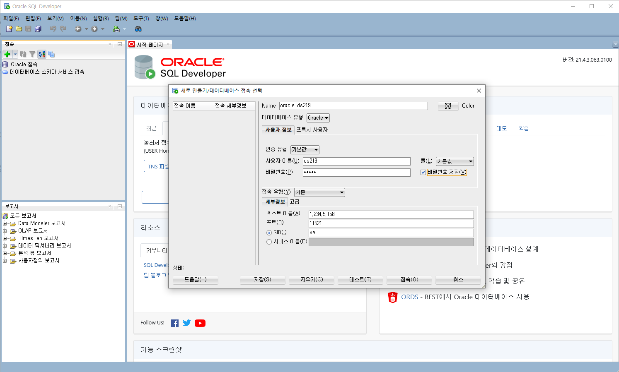The width and height of the screenshot is (619, 372).
Task: Select the 사용자 정보 tab
Action: (278, 130)
